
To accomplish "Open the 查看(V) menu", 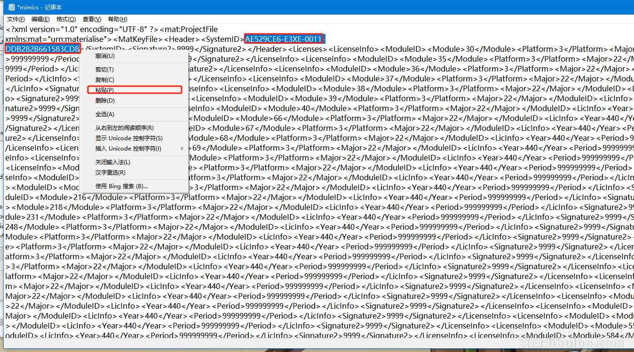I will point(92,19).
